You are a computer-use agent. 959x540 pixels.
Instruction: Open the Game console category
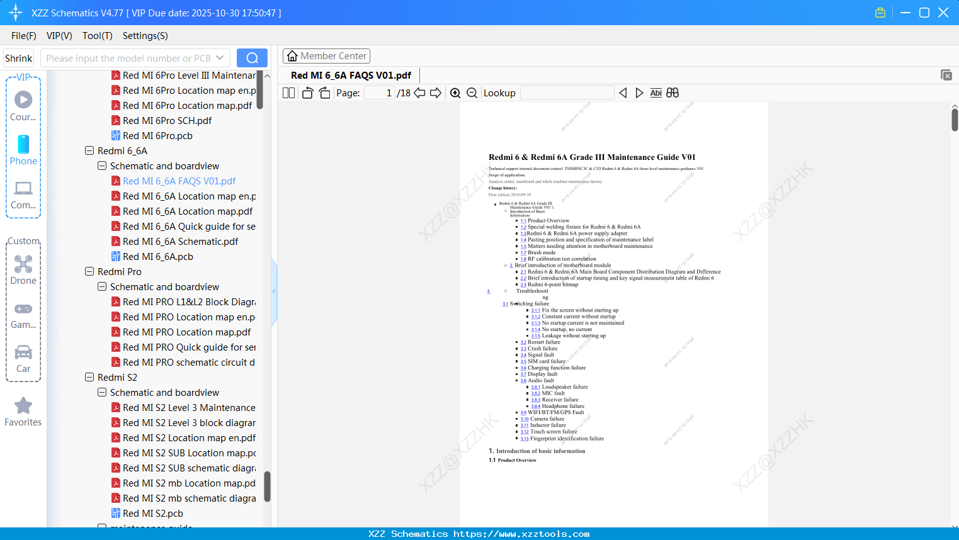tap(23, 315)
